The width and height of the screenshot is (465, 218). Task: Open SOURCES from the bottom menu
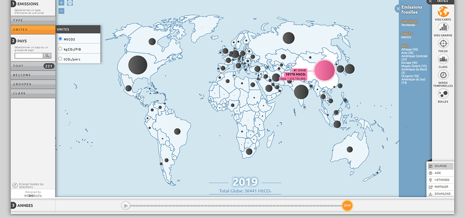[440, 166]
